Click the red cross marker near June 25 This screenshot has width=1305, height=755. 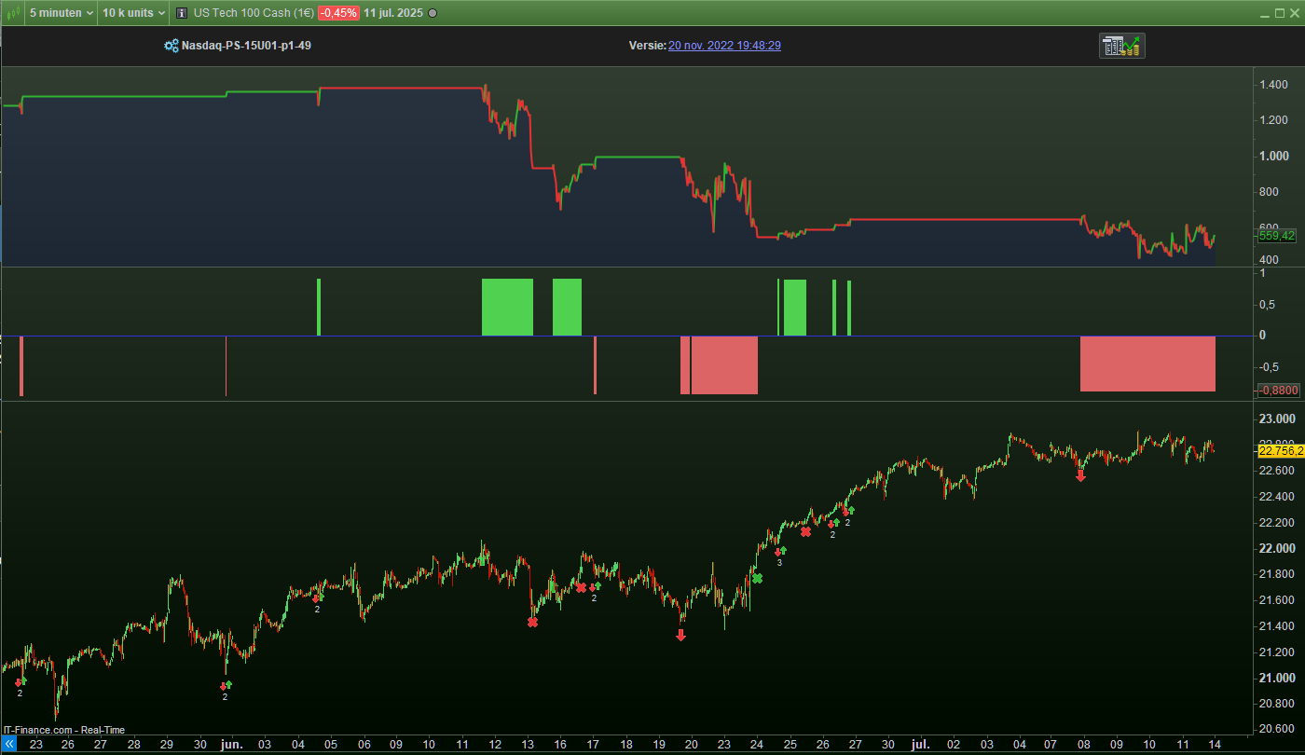[805, 532]
